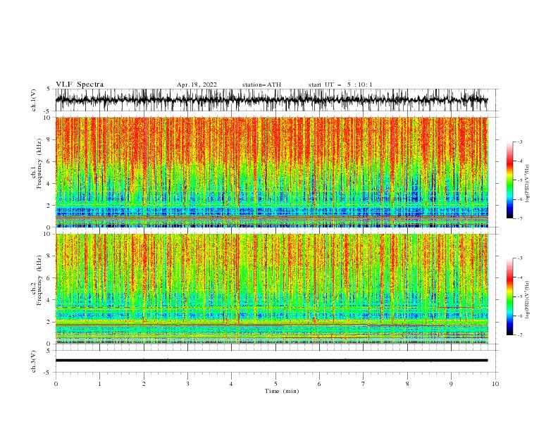Click the "6" tick on the time axis
The height and width of the screenshot is (431, 558).
click(319, 384)
